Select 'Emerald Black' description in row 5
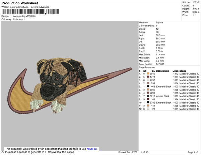The height and width of the screenshot is (155, 201). click(164, 87)
